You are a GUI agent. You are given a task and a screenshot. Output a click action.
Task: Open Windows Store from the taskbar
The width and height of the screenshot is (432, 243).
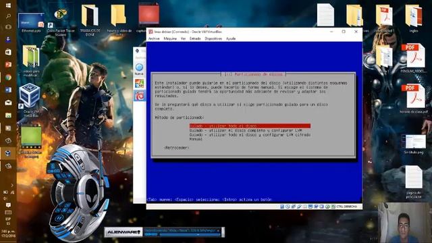(8, 52)
